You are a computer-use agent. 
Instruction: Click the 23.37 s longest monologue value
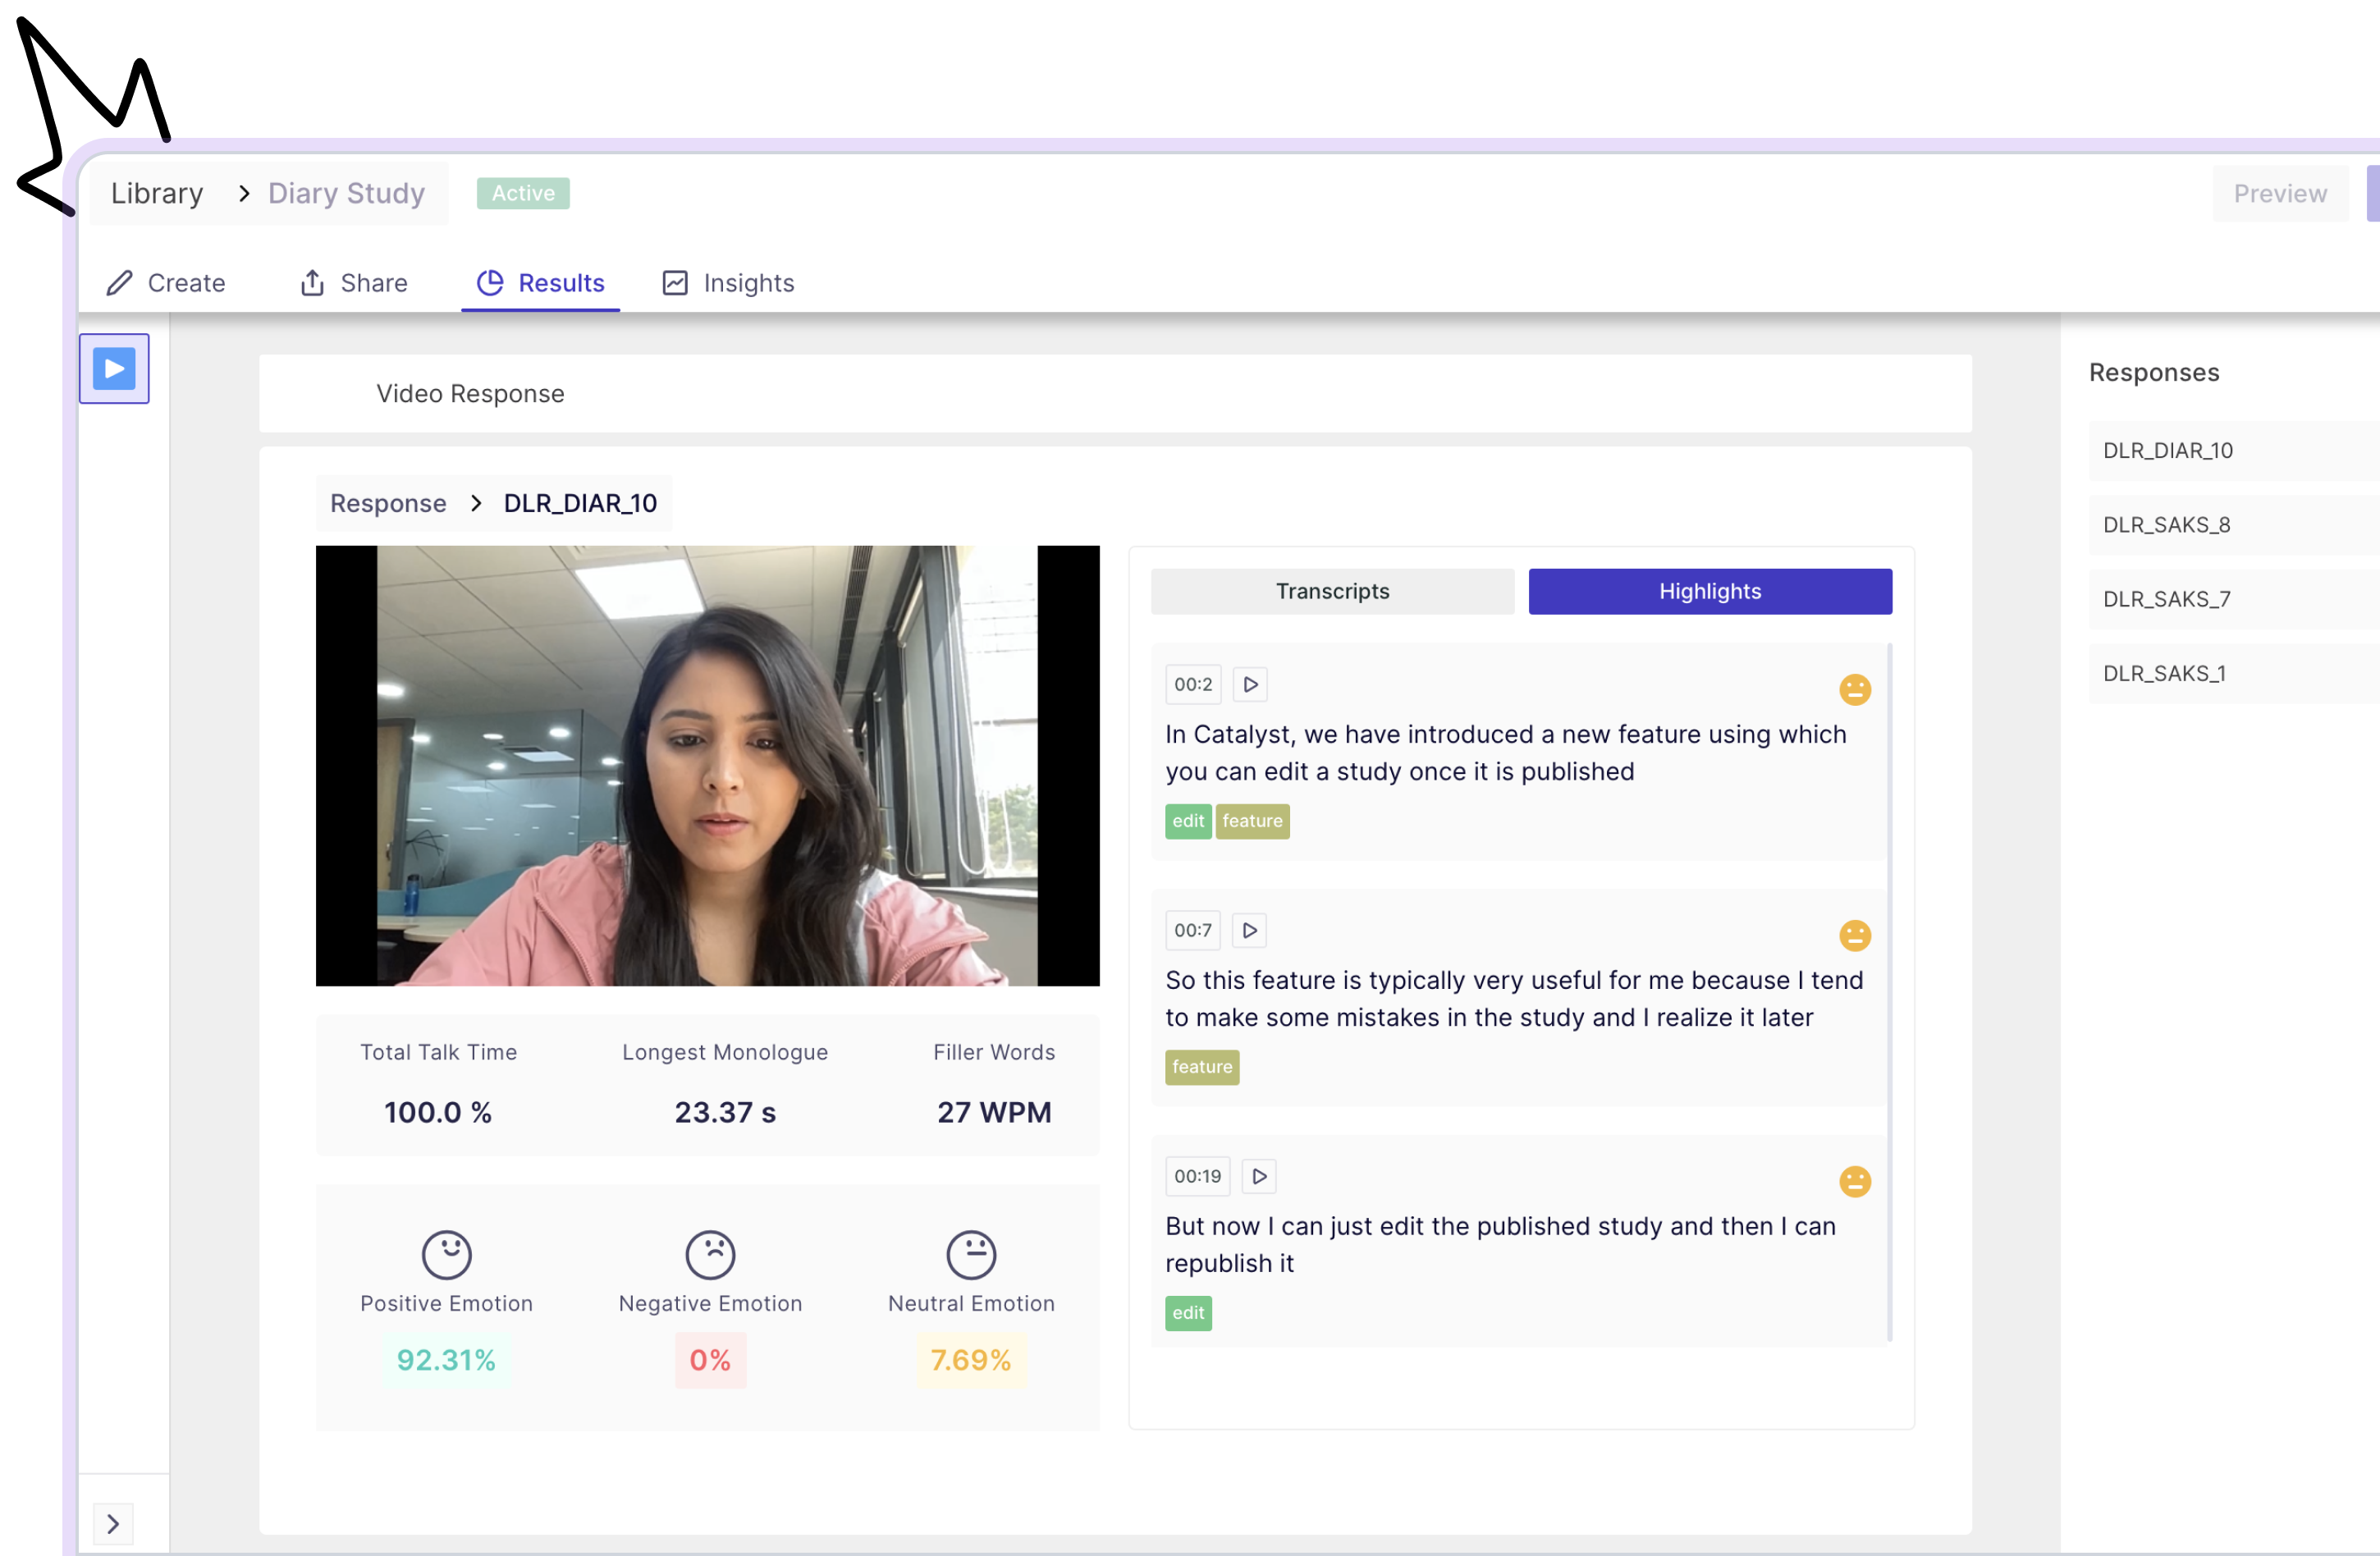coord(725,1112)
